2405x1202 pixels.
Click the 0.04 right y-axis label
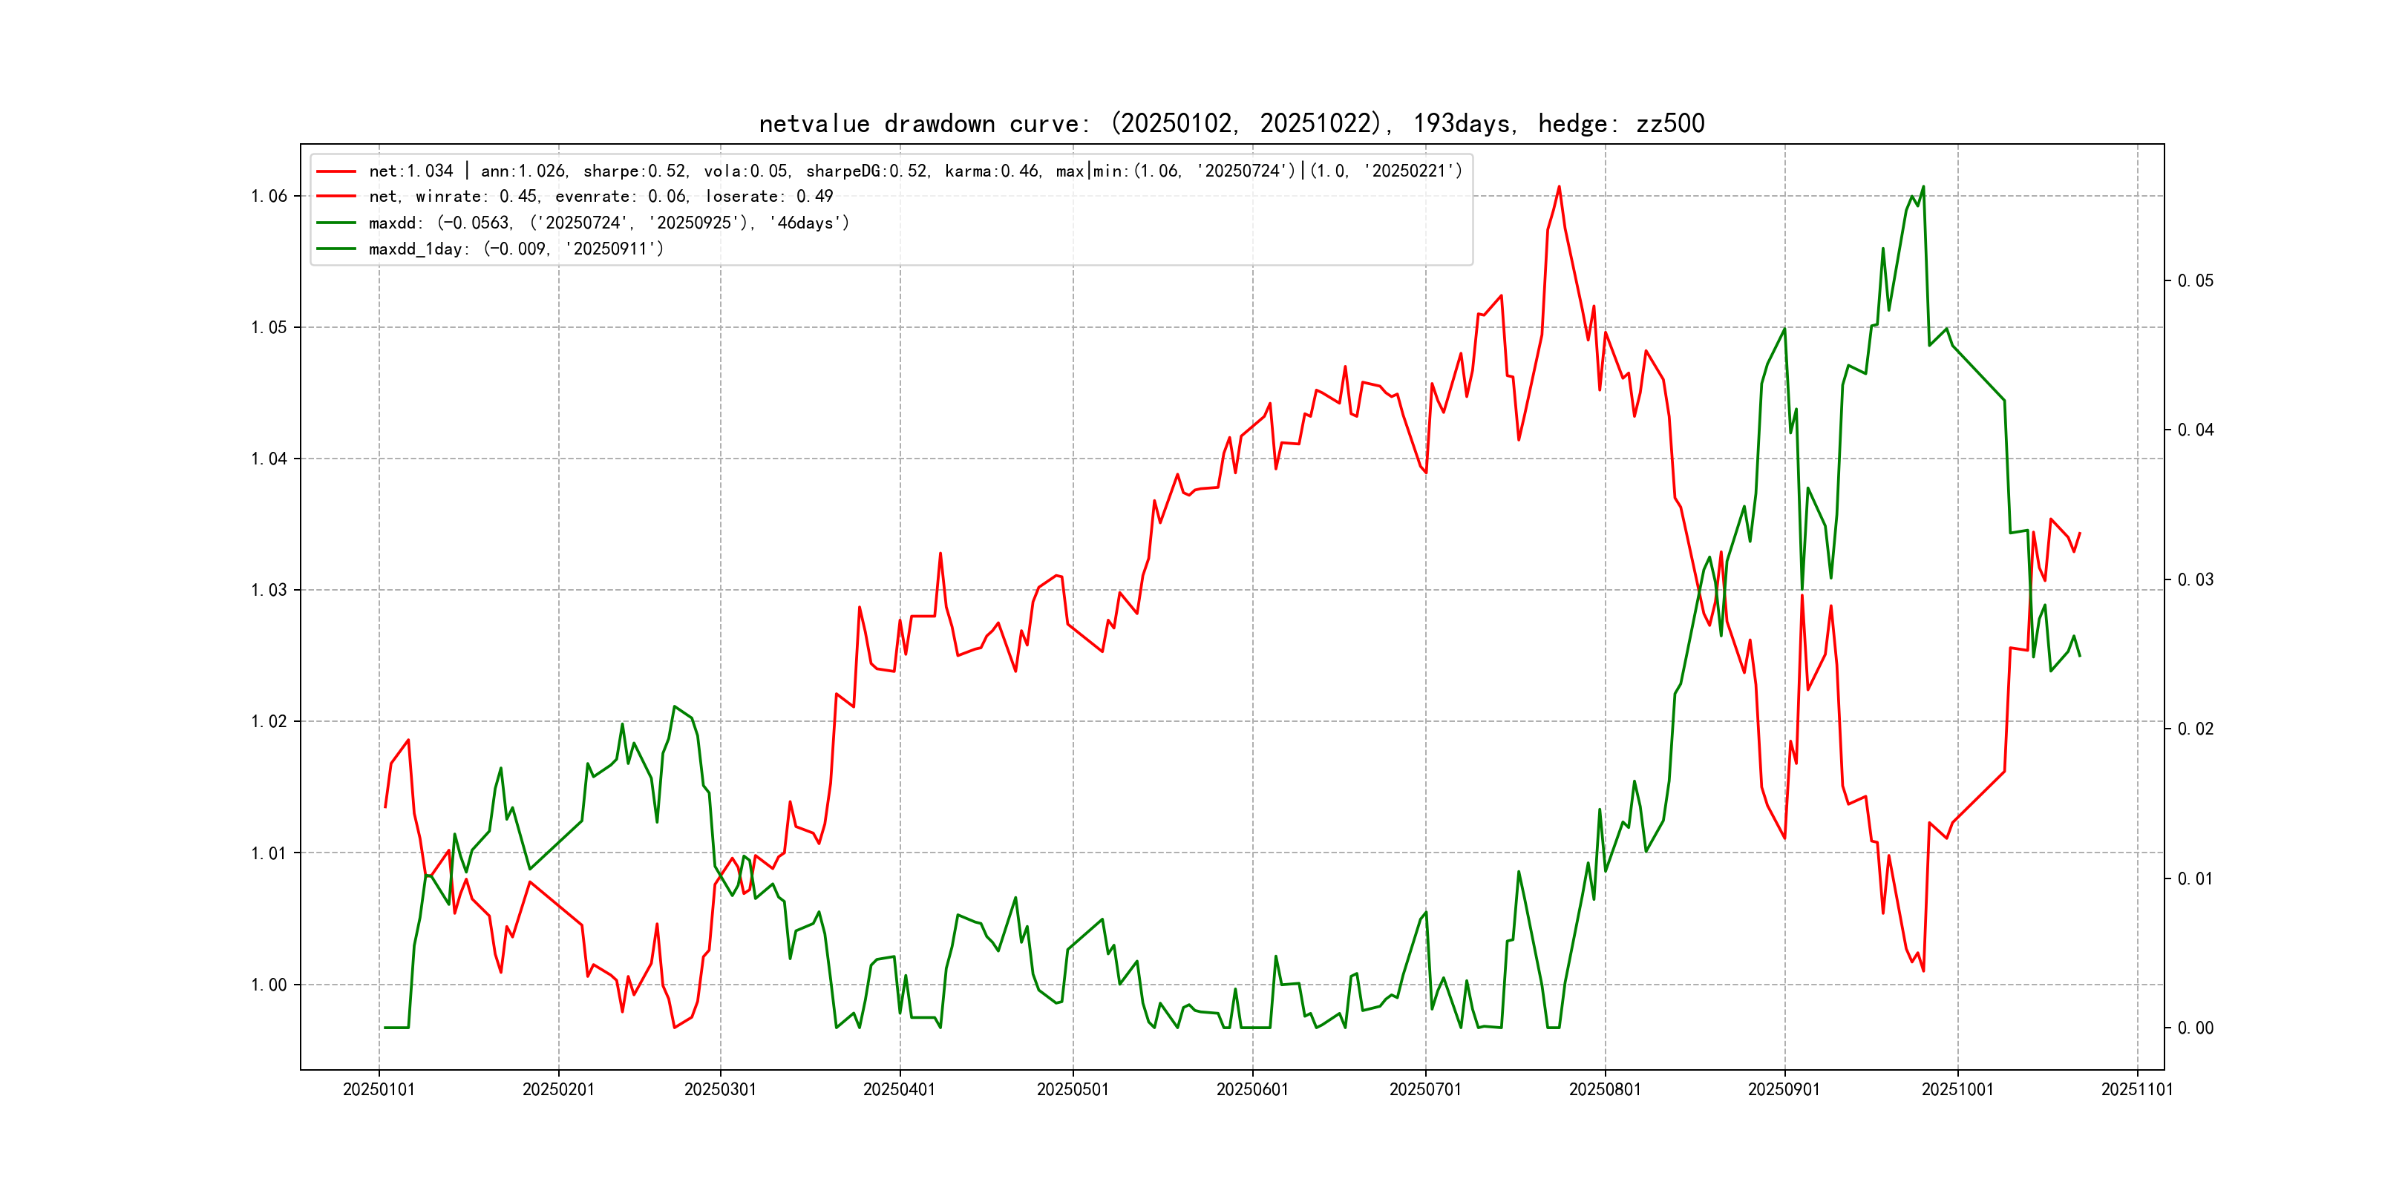point(2195,430)
